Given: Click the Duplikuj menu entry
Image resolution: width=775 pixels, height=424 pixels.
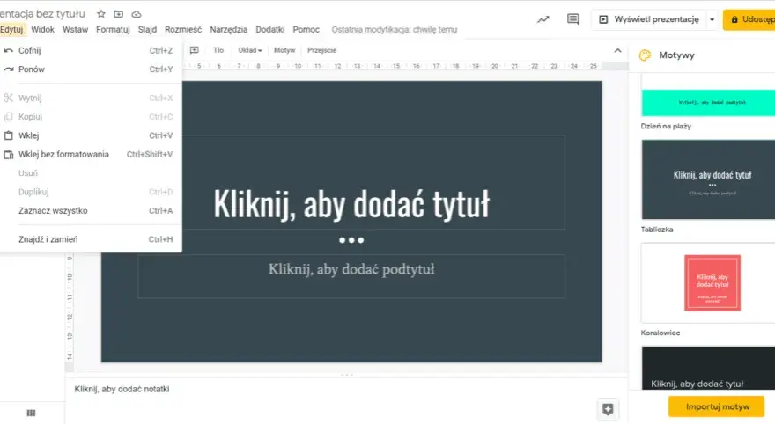Looking at the screenshot, I should coord(91,192).
